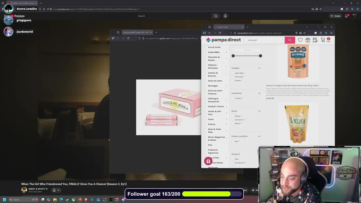This screenshot has width=361, height=203.
Task: Go back in the Pampa Direct window
Action: [x=210, y=33]
